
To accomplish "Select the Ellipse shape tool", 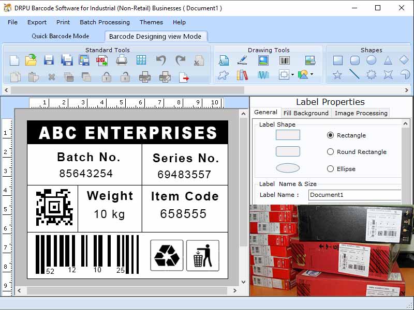I will pyautogui.click(x=371, y=60).
